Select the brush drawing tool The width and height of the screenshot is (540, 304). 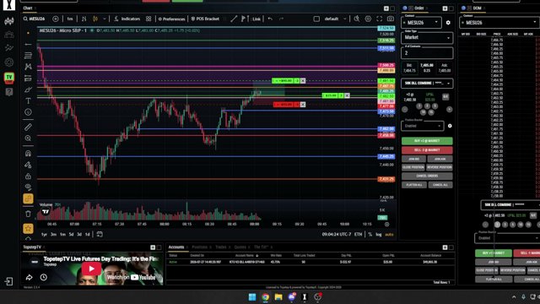click(x=28, y=90)
